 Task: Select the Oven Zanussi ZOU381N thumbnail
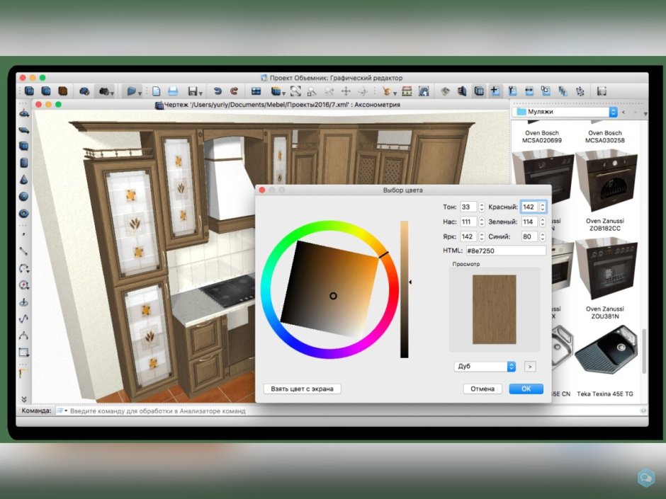pos(605,270)
